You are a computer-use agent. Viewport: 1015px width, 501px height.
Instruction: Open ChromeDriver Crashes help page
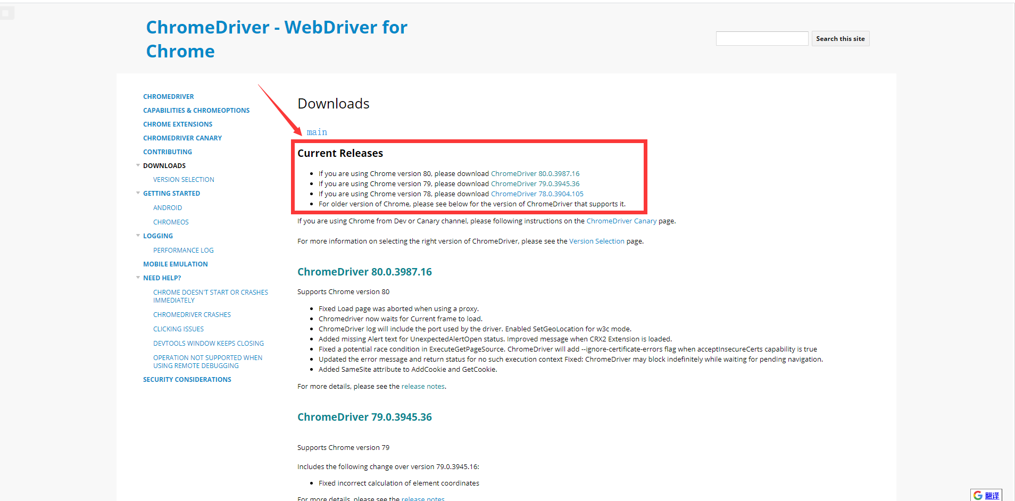tap(192, 314)
